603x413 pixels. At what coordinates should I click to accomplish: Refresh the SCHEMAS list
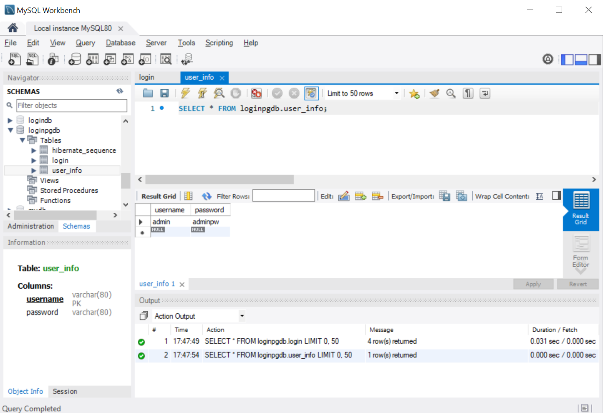[120, 91]
